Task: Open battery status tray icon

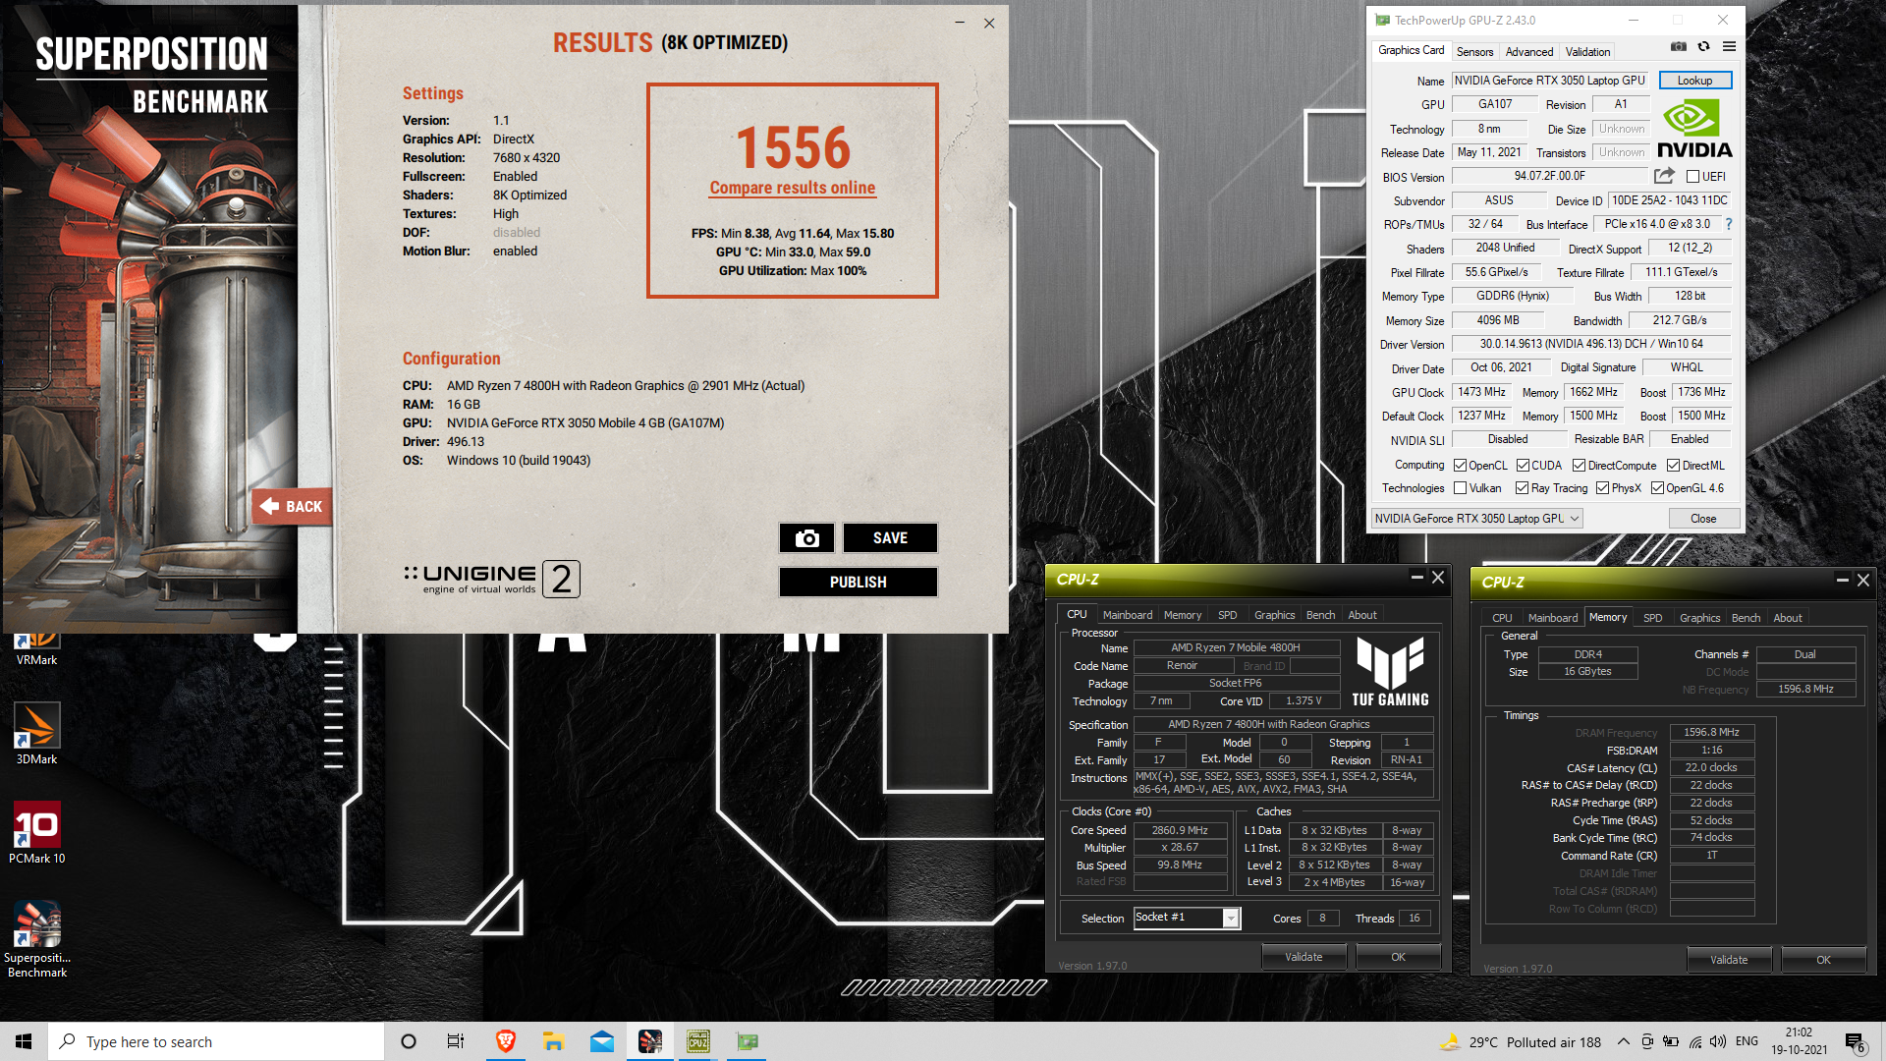Action: [1670, 1041]
